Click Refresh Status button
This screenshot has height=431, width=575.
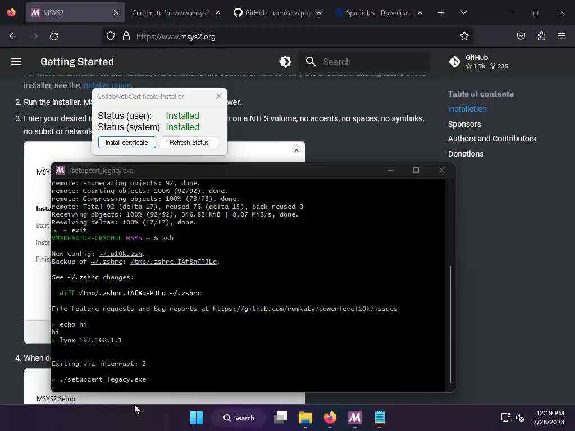(189, 142)
